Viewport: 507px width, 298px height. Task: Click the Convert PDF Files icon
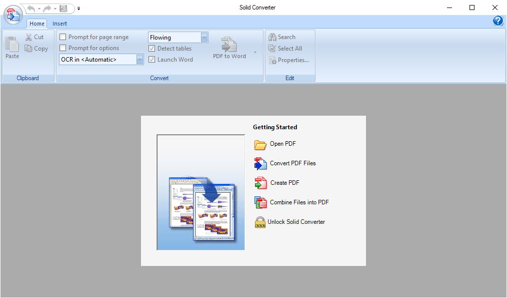(x=260, y=164)
